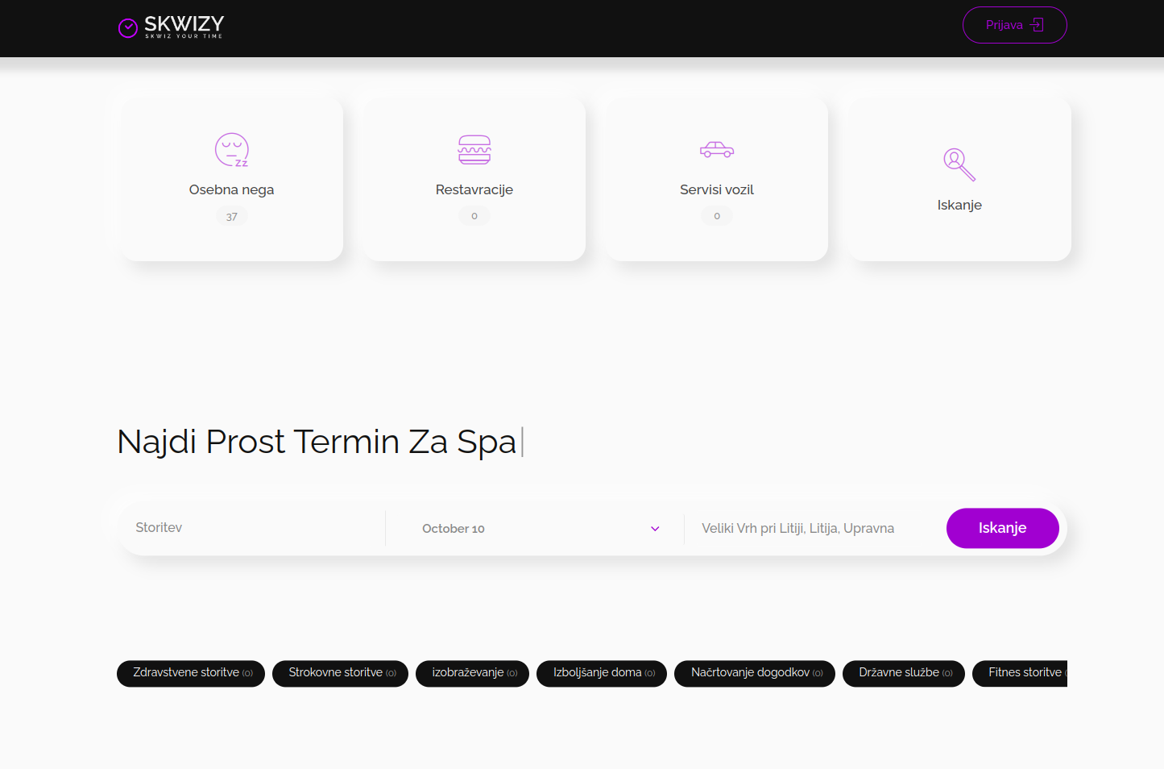This screenshot has height=769, width=1164.
Task: Expand the October 10 date dropdown
Action: click(x=535, y=529)
